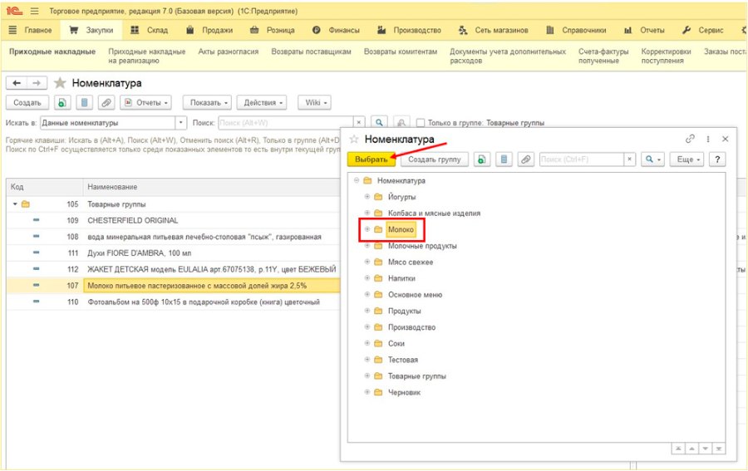Click the list-form icon in dialog toolbar

504,159
